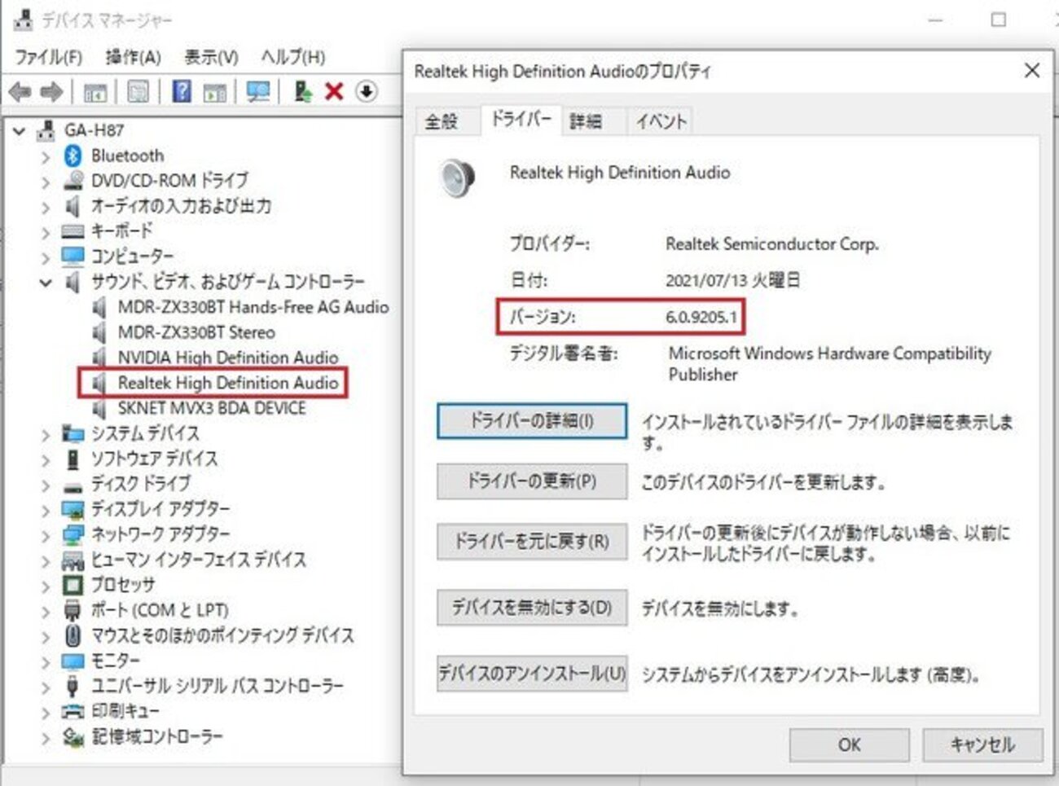Image resolution: width=1059 pixels, height=786 pixels.
Task: Click the date 2021/07/13 火曜日
Action: pyautogui.click(x=732, y=281)
